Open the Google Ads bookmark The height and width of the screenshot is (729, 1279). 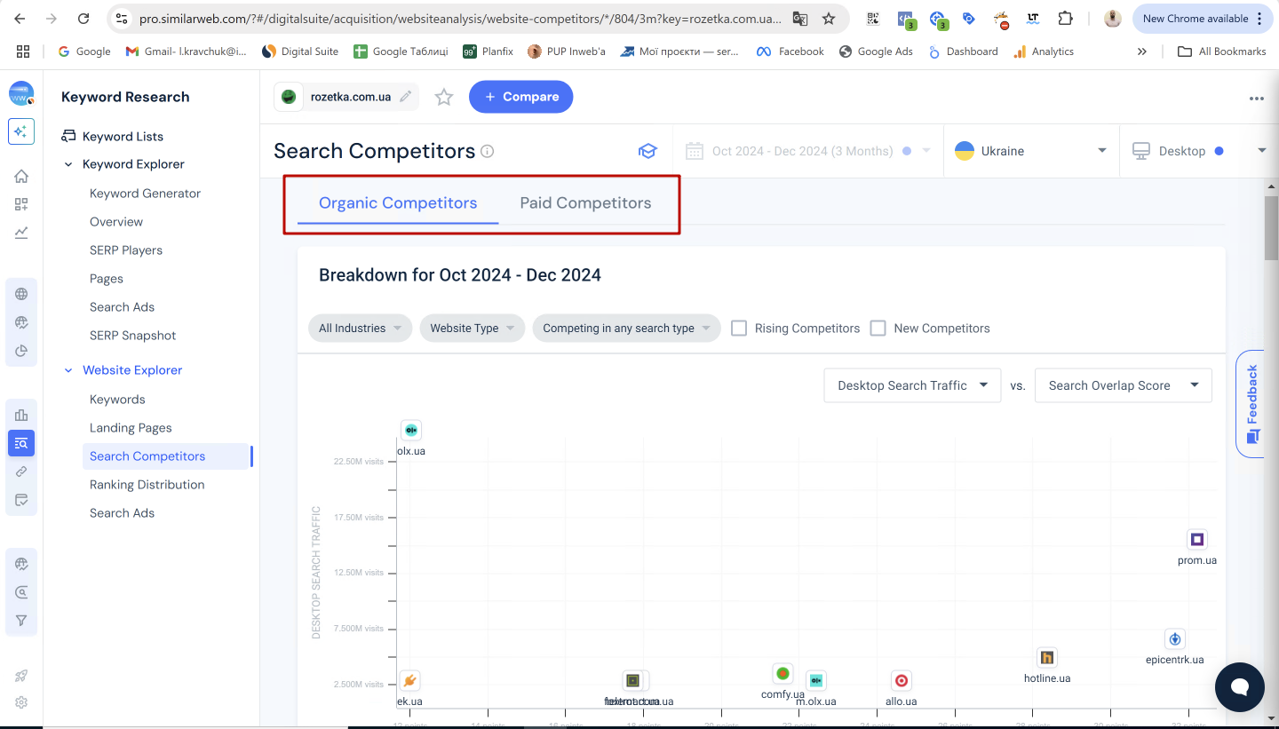pos(876,52)
